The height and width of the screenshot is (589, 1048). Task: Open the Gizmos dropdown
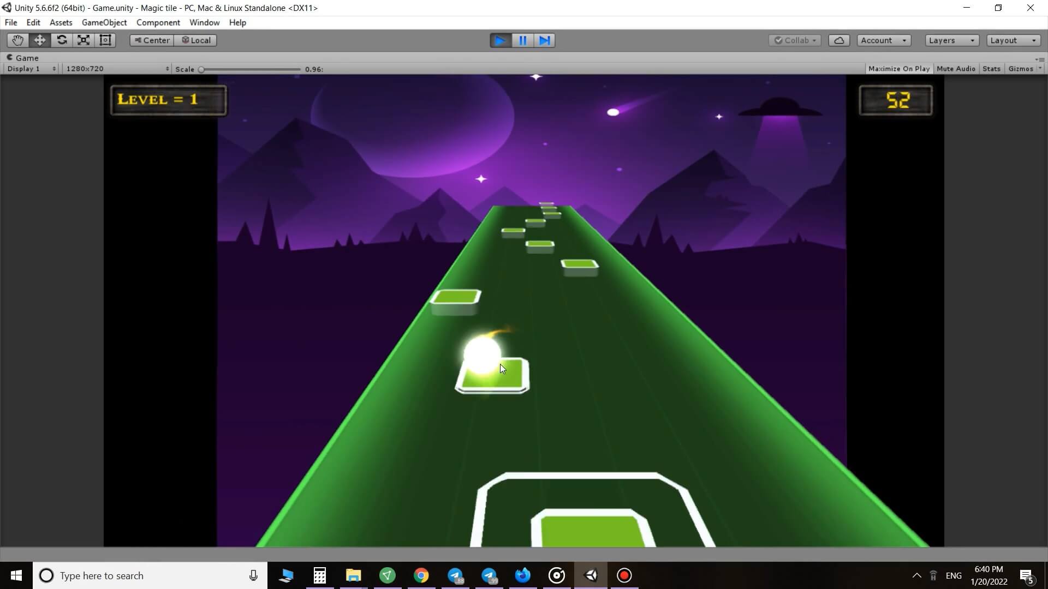coord(1024,69)
